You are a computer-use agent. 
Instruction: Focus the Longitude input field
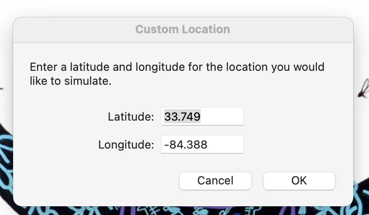202,144
